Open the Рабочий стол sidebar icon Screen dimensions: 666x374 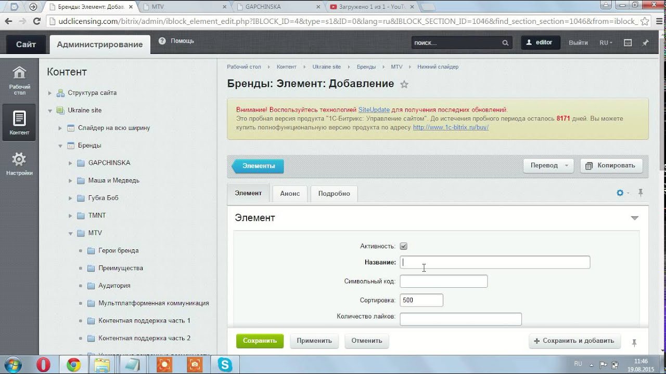click(x=19, y=80)
